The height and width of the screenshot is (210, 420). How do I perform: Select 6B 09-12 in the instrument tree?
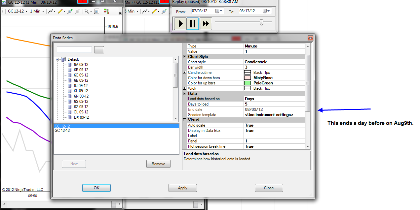[81, 70]
